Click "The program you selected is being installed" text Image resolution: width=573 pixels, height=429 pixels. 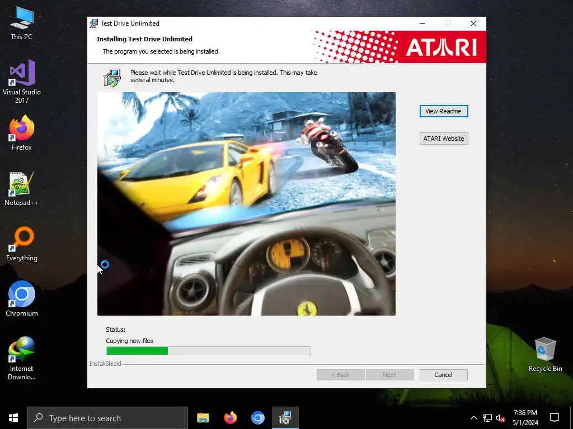click(161, 51)
